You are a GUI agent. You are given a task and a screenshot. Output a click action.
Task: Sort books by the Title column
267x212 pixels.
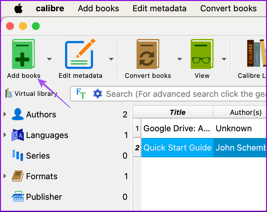click(x=177, y=112)
